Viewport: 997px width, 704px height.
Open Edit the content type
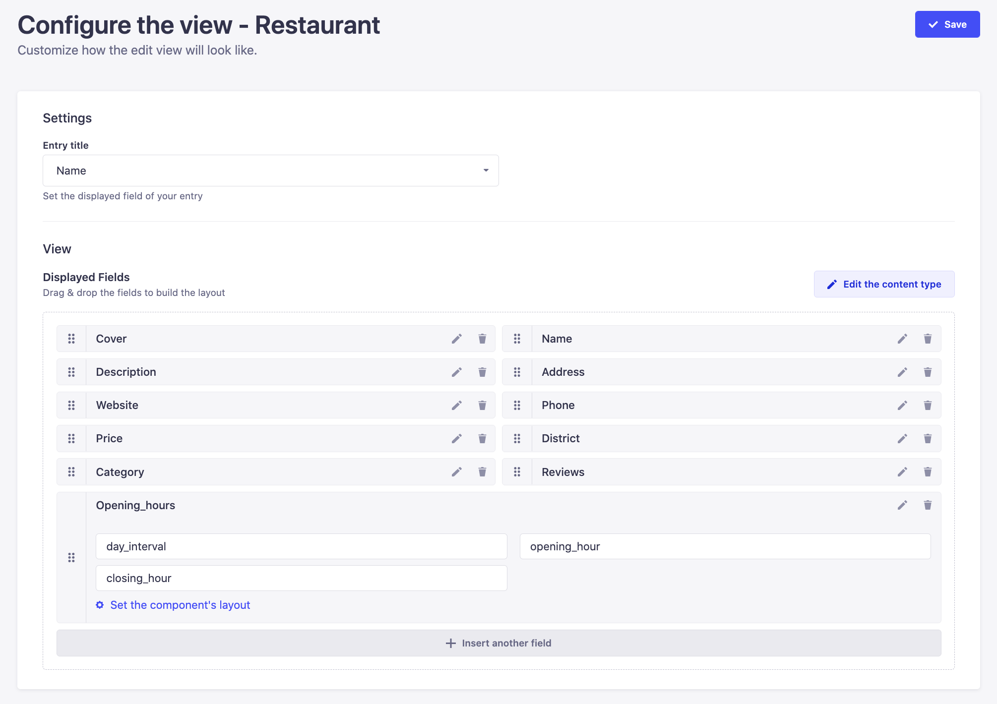coord(883,284)
